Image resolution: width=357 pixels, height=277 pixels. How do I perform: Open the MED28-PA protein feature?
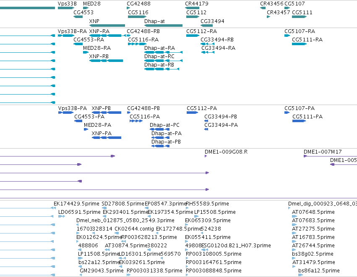(x=86, y=129)
